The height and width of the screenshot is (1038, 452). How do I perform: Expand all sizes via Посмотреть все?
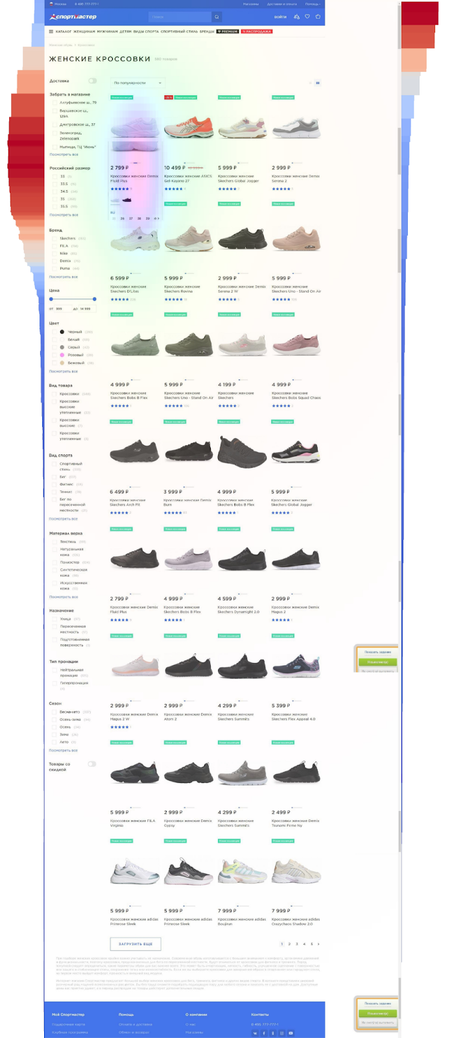[x=64, y=215]
